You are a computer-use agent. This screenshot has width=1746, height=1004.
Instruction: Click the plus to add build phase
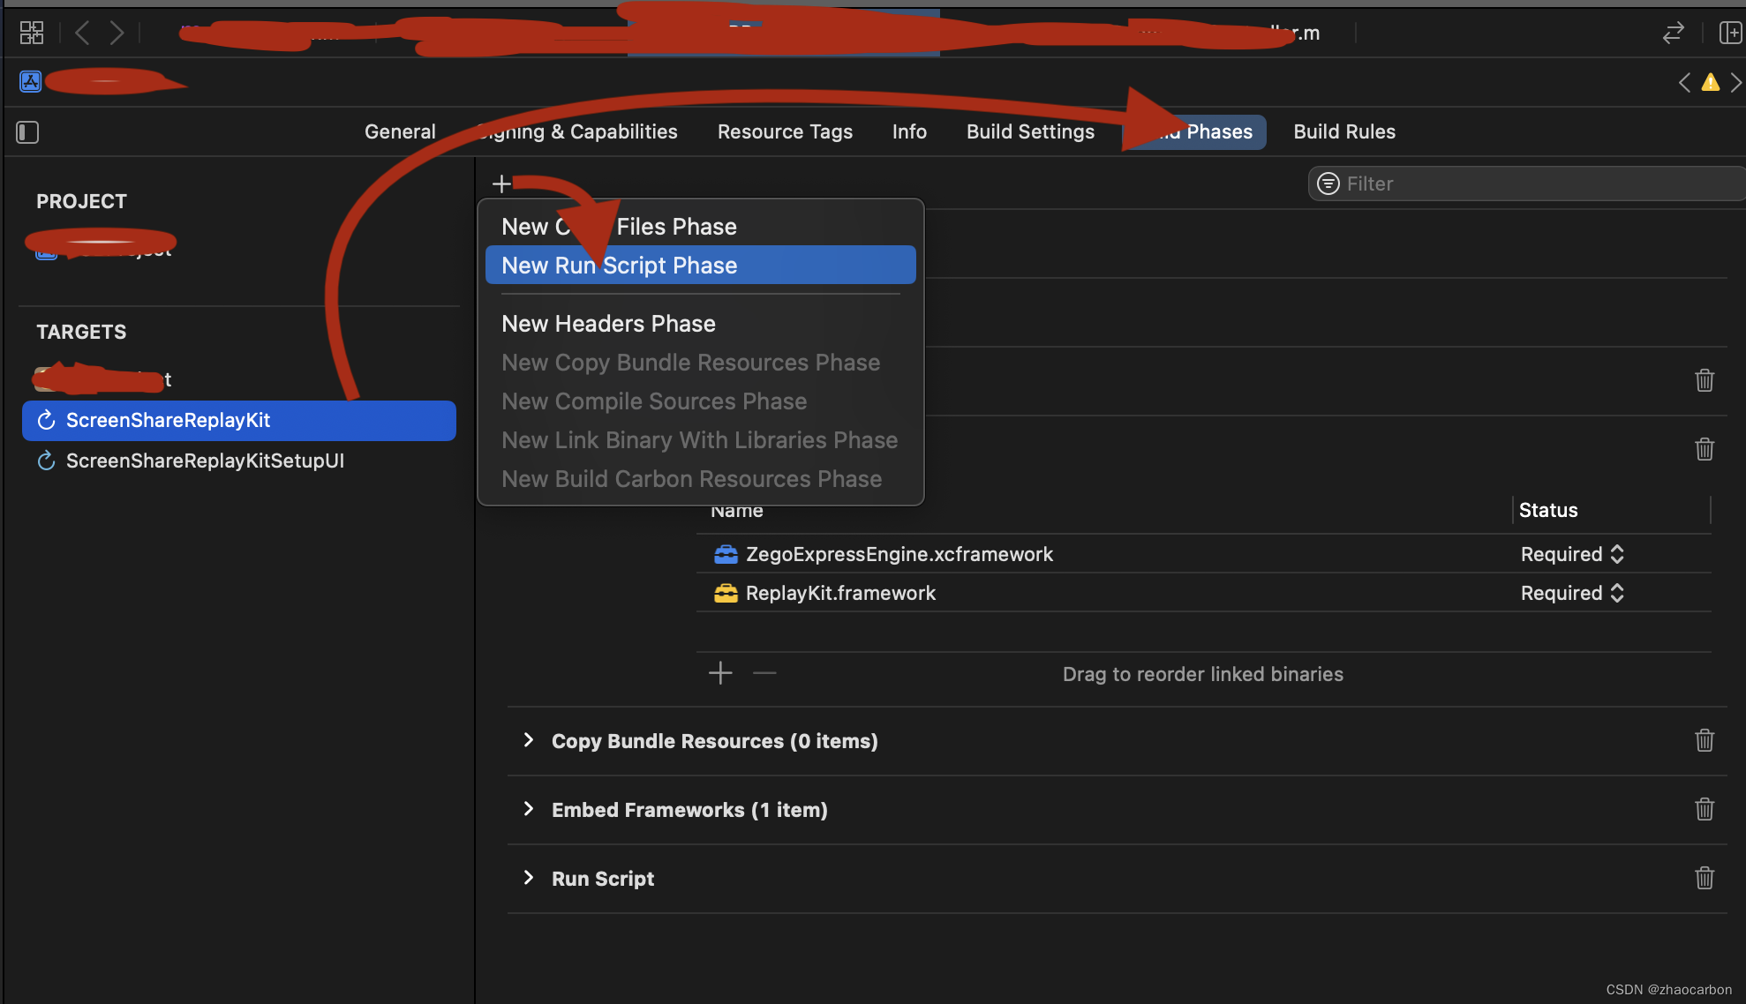click(x=501, y=184)
